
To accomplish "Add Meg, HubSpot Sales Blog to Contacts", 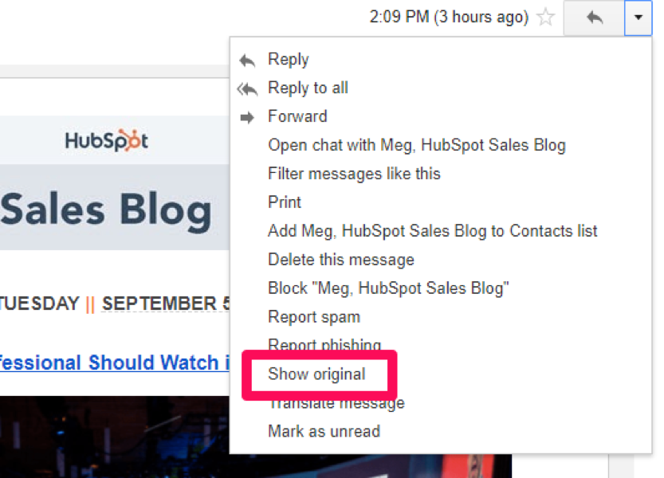I will click(432, 231).
